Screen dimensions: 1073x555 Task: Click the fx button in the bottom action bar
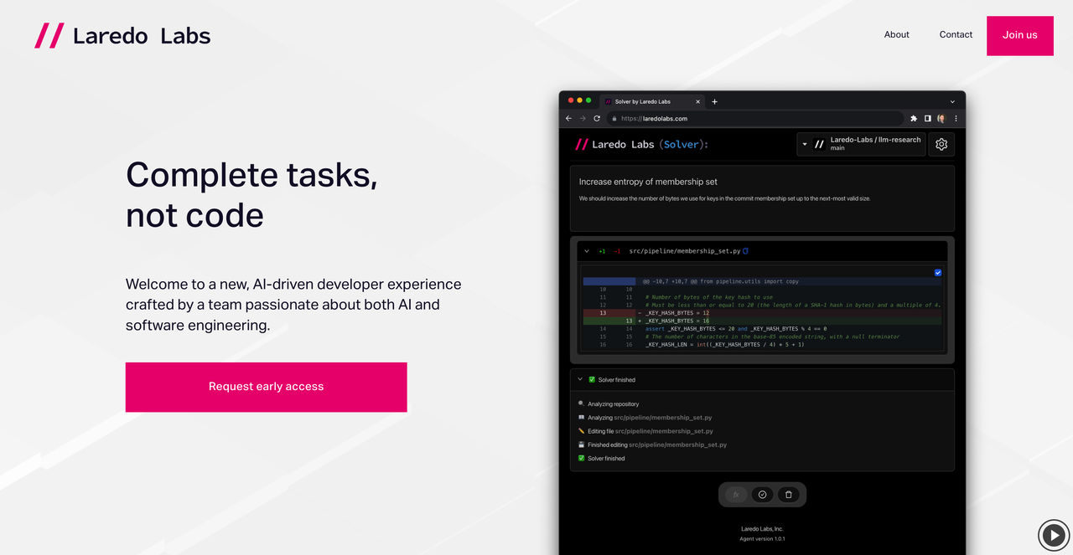pyautogui.click(x=736, y=495)
